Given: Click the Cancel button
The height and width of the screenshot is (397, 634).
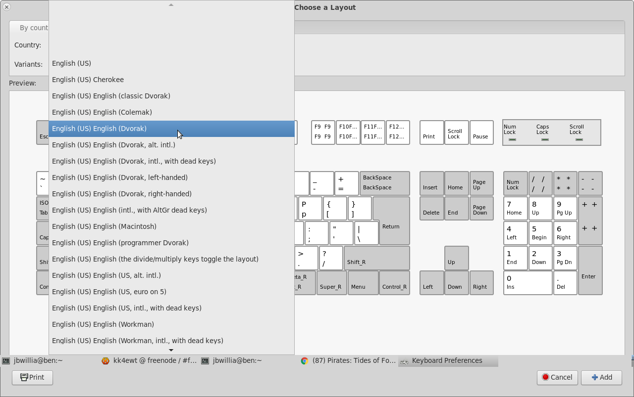Looking at the screenshot, I should point(557,377).
